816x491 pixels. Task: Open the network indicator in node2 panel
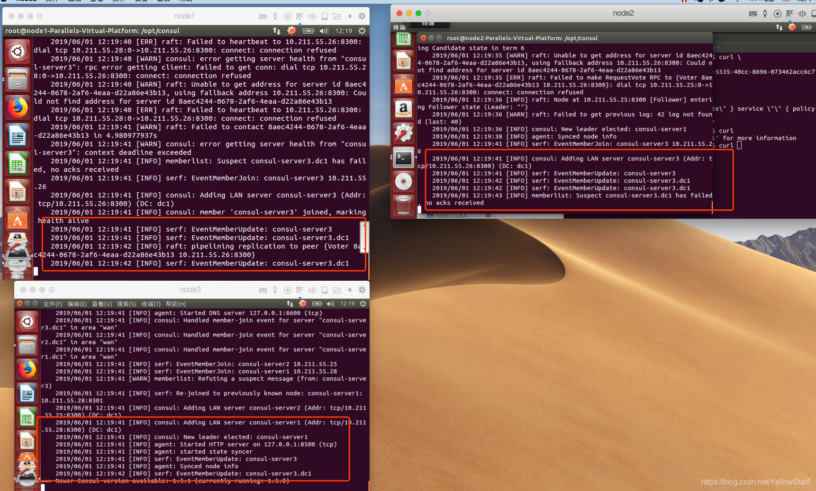(779, 27)
